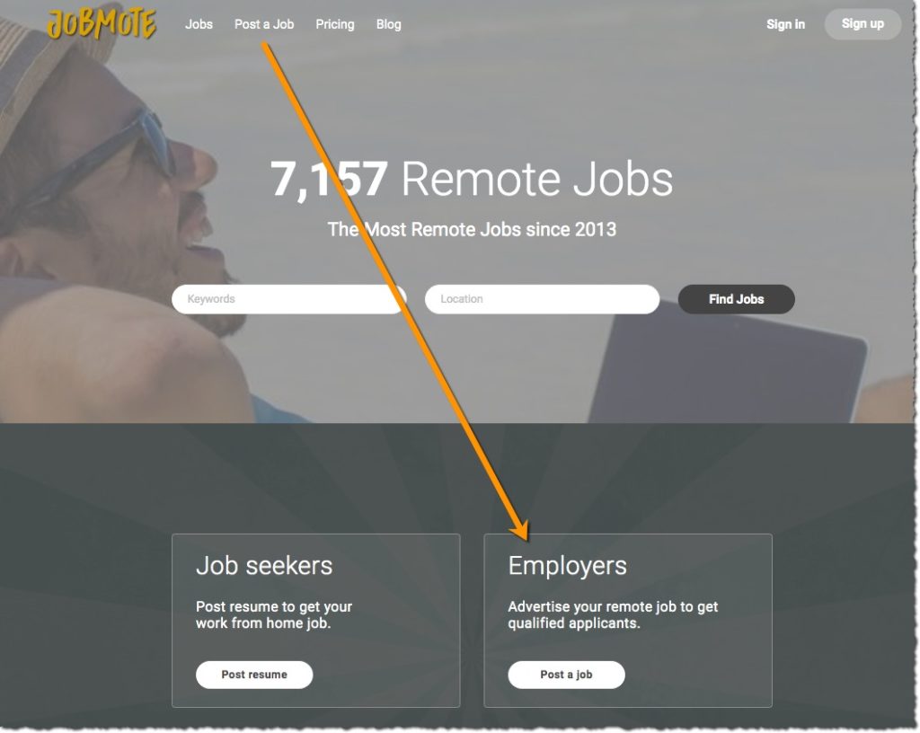Go to the Pricing page

pyautogui.click(x=335, y=24)
